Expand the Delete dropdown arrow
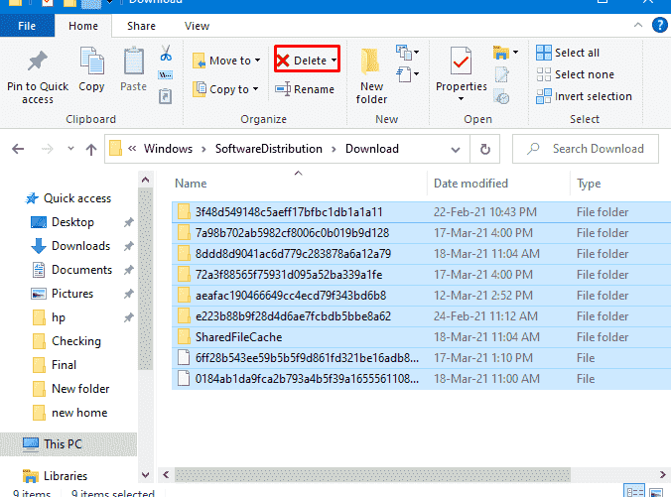Viewport: 671px width, 497px height. pyautogui.click(x=334, y=61)
